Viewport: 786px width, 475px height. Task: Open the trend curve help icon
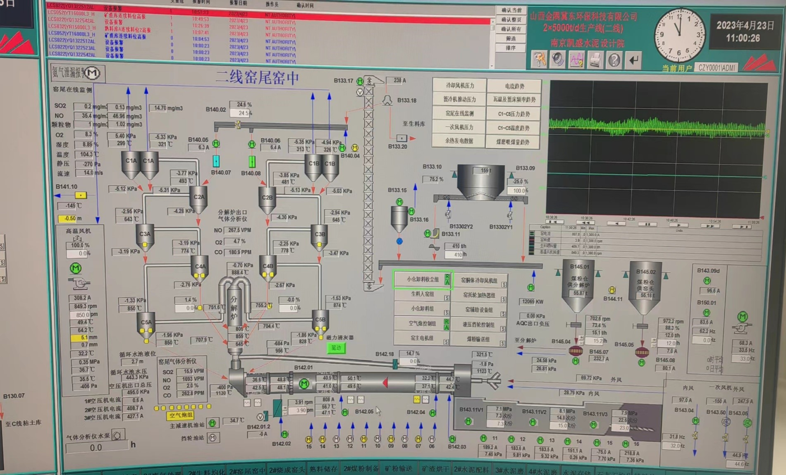tap(576, 60)
